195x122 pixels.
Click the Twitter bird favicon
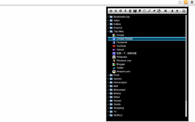(114, 68)
